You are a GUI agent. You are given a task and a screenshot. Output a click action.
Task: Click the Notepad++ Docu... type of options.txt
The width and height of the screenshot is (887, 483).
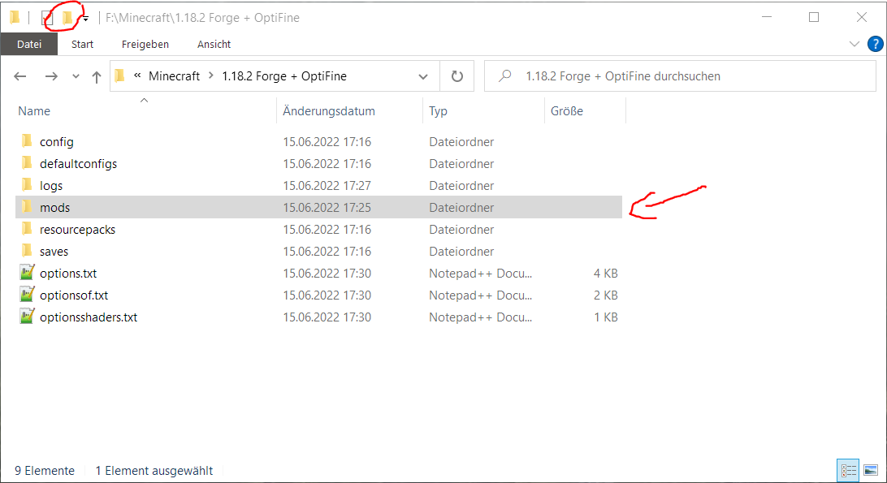[x=480, y=274]
